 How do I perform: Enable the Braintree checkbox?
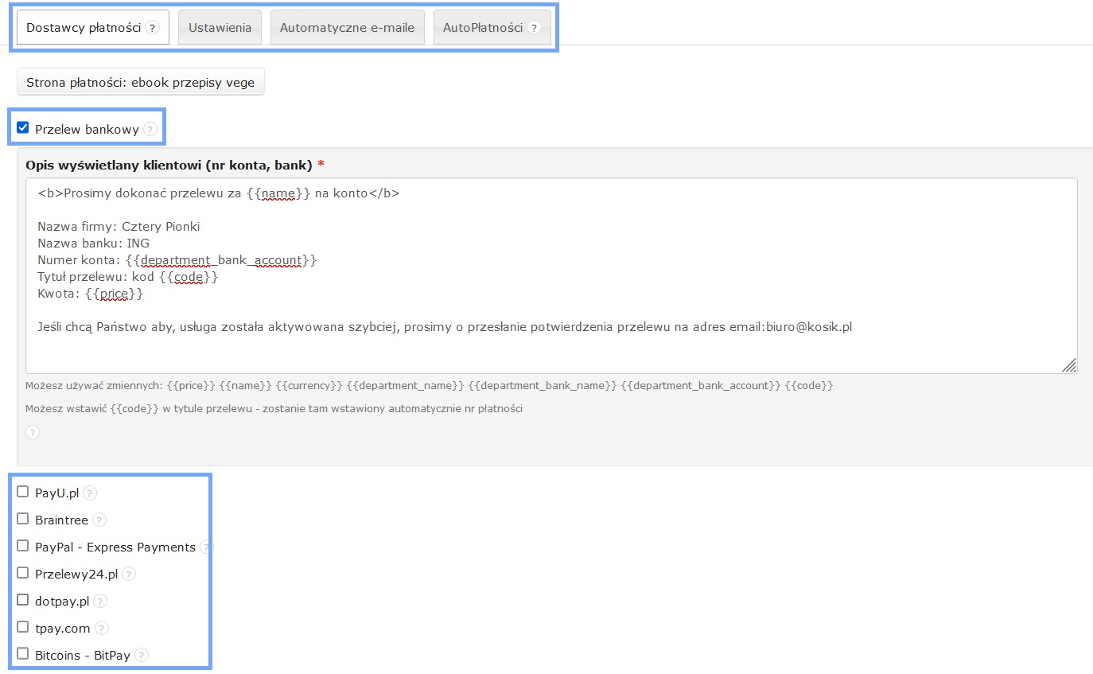(23, 519)
